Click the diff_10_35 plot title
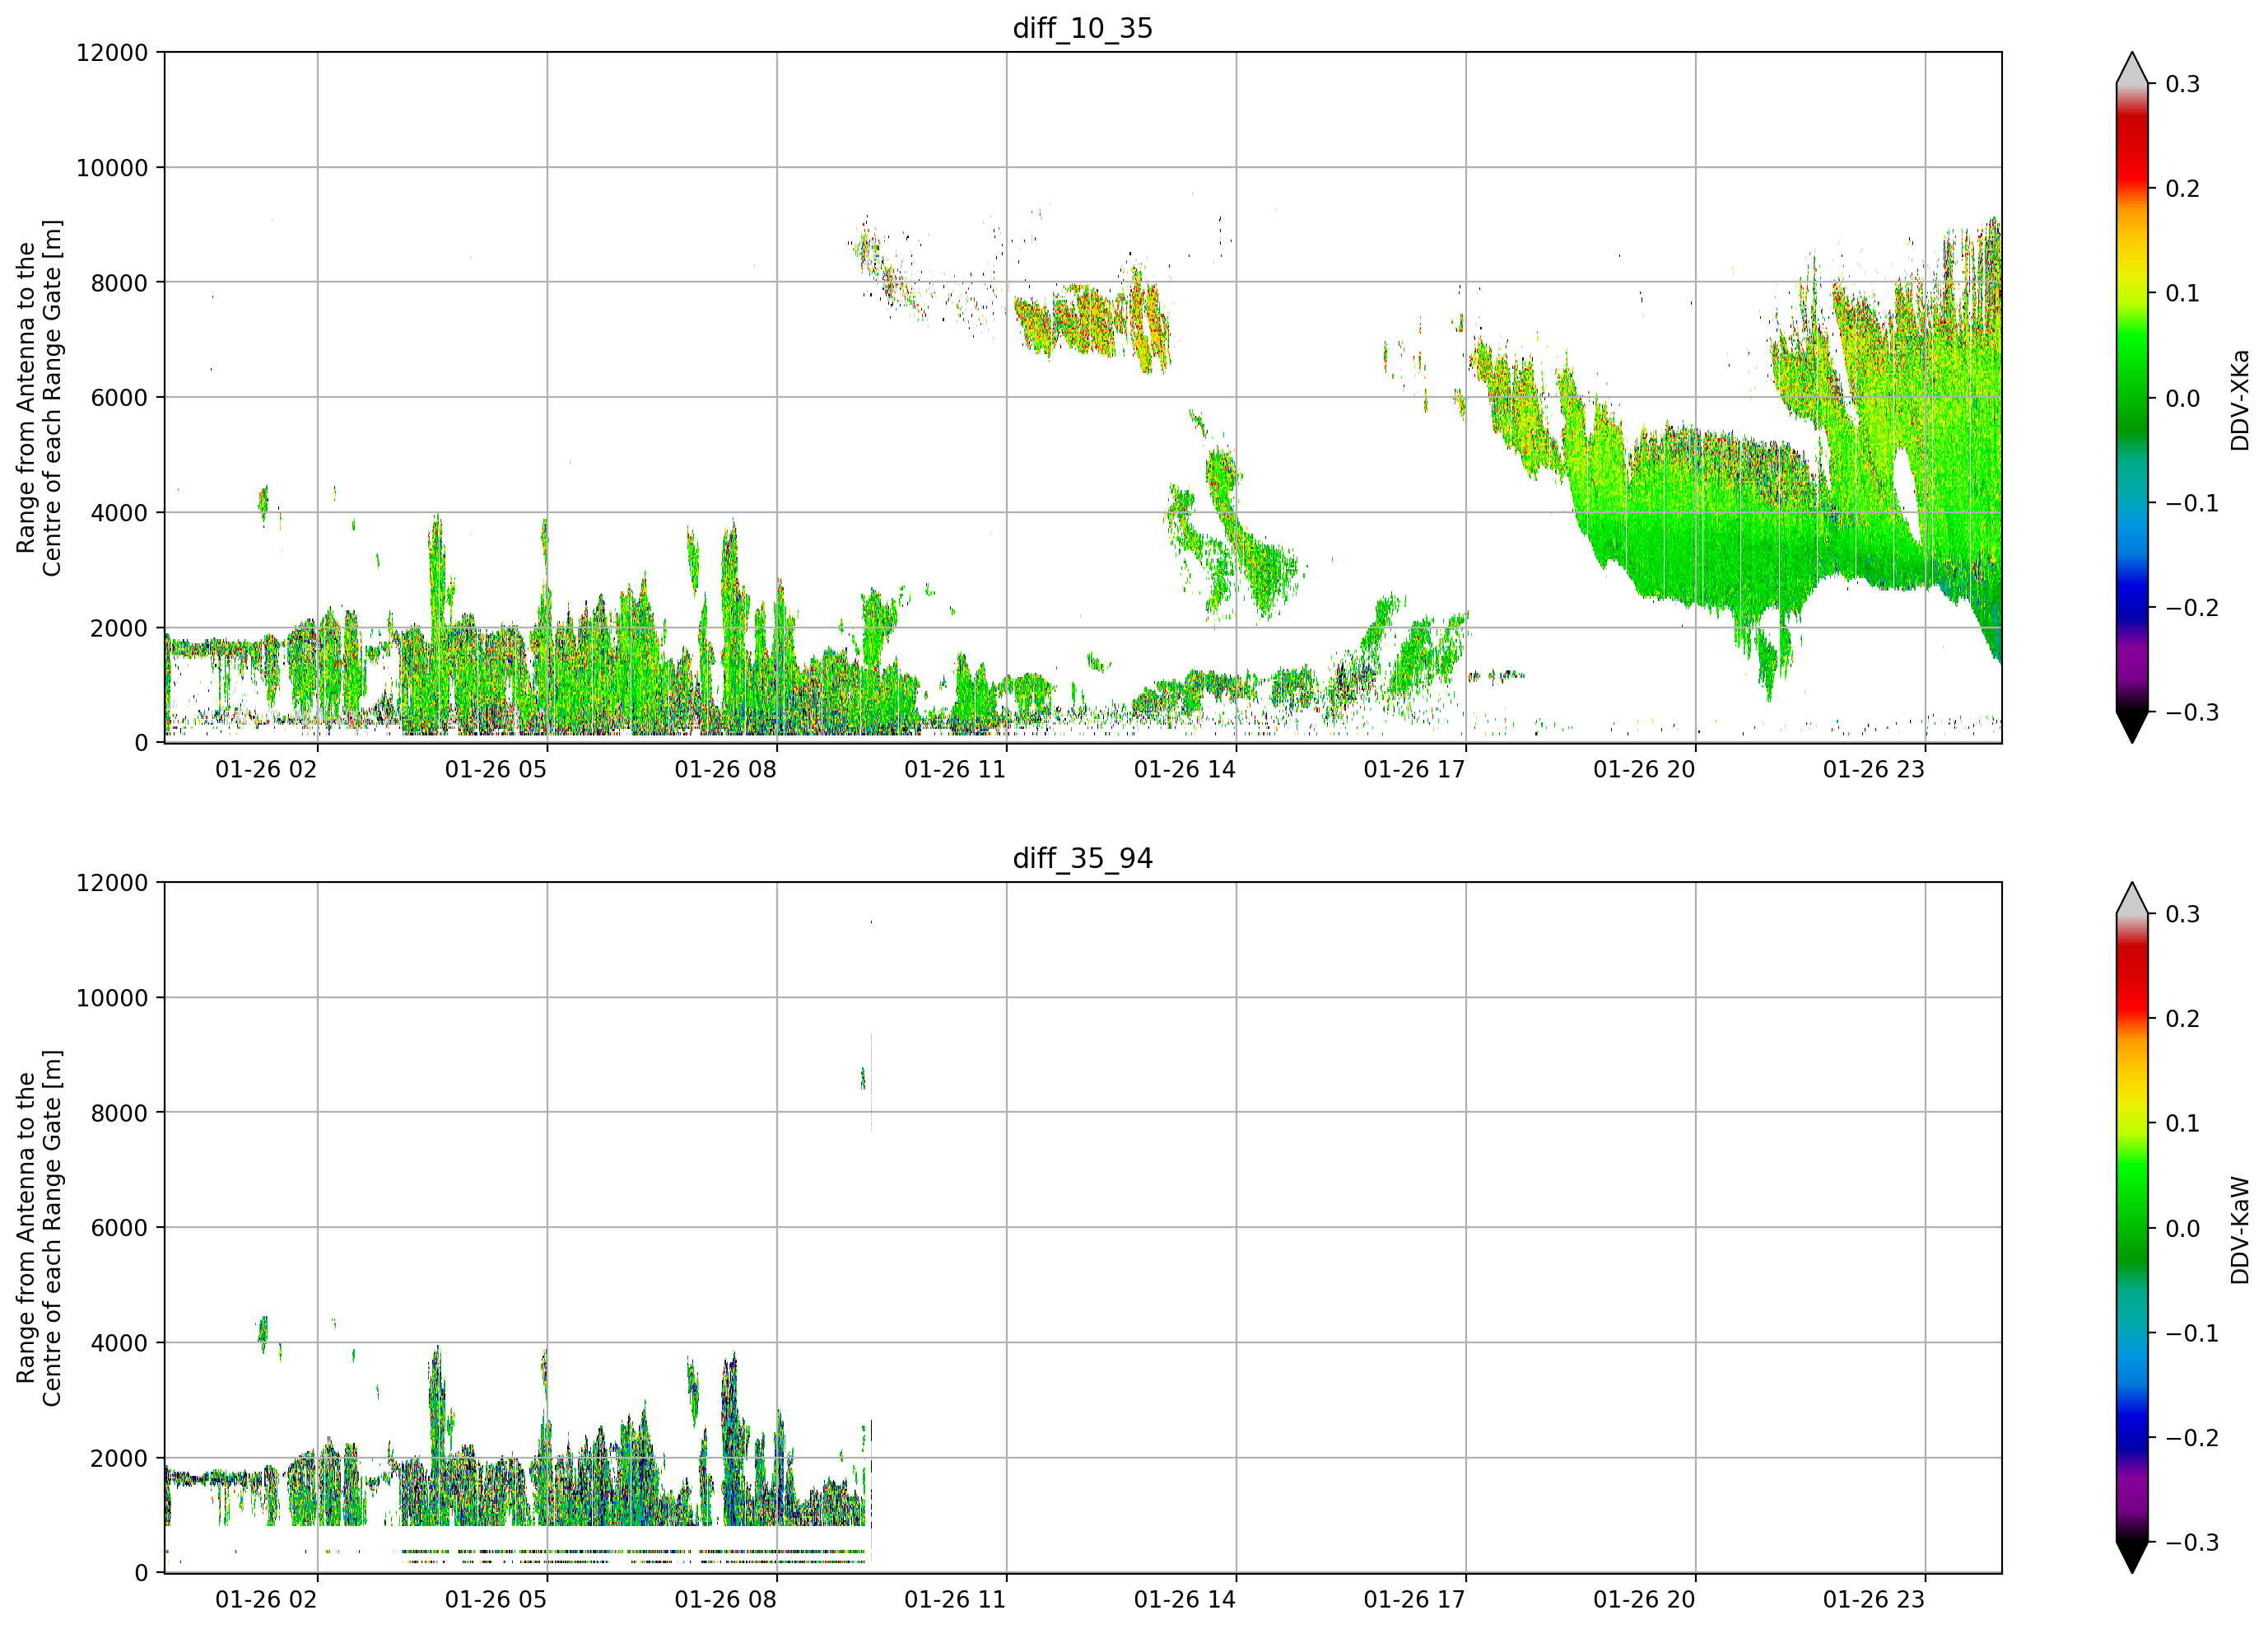 [1082, 28]
